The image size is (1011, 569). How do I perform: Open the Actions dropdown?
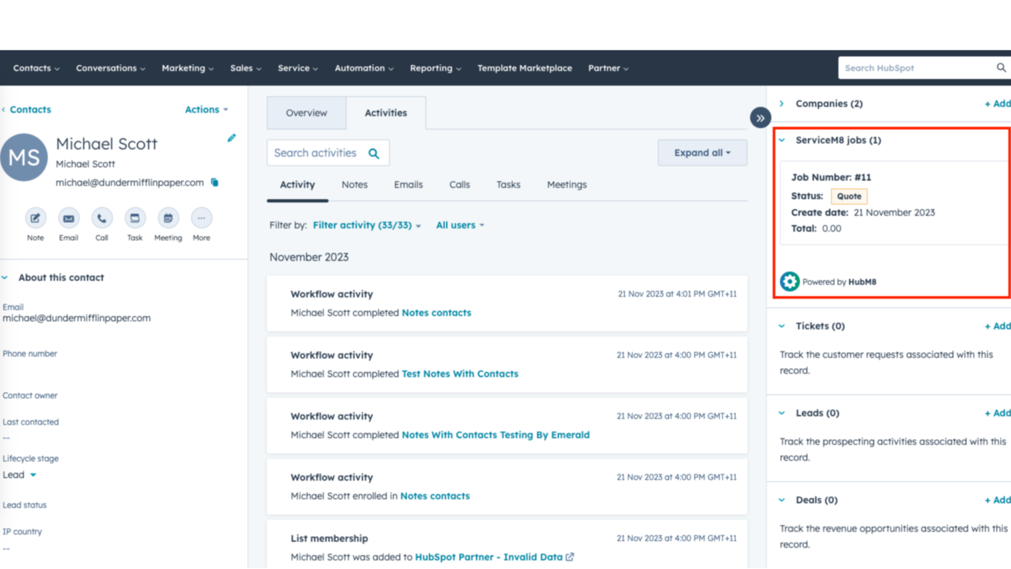206,110
